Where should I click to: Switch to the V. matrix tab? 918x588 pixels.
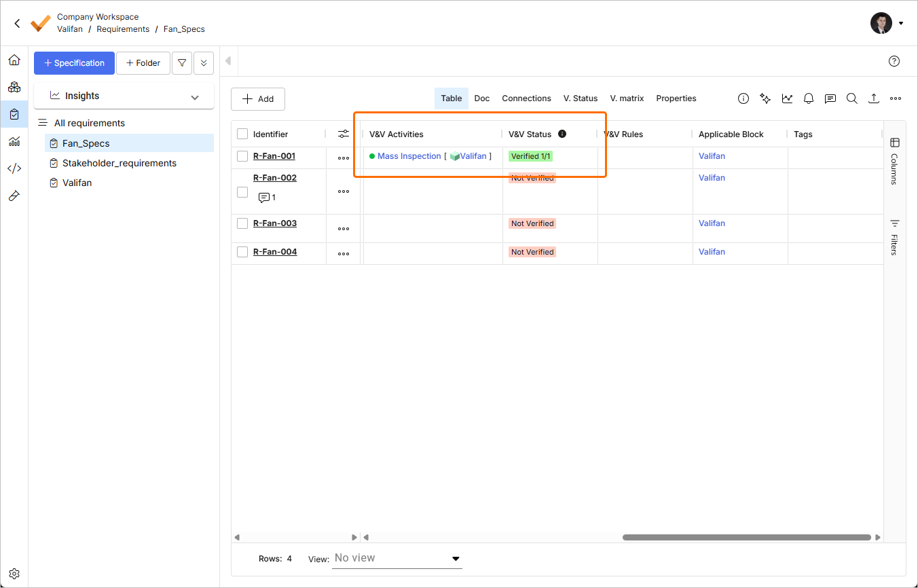[x=627, y=98]
